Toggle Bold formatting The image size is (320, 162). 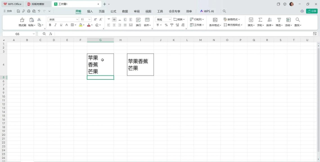50,25
